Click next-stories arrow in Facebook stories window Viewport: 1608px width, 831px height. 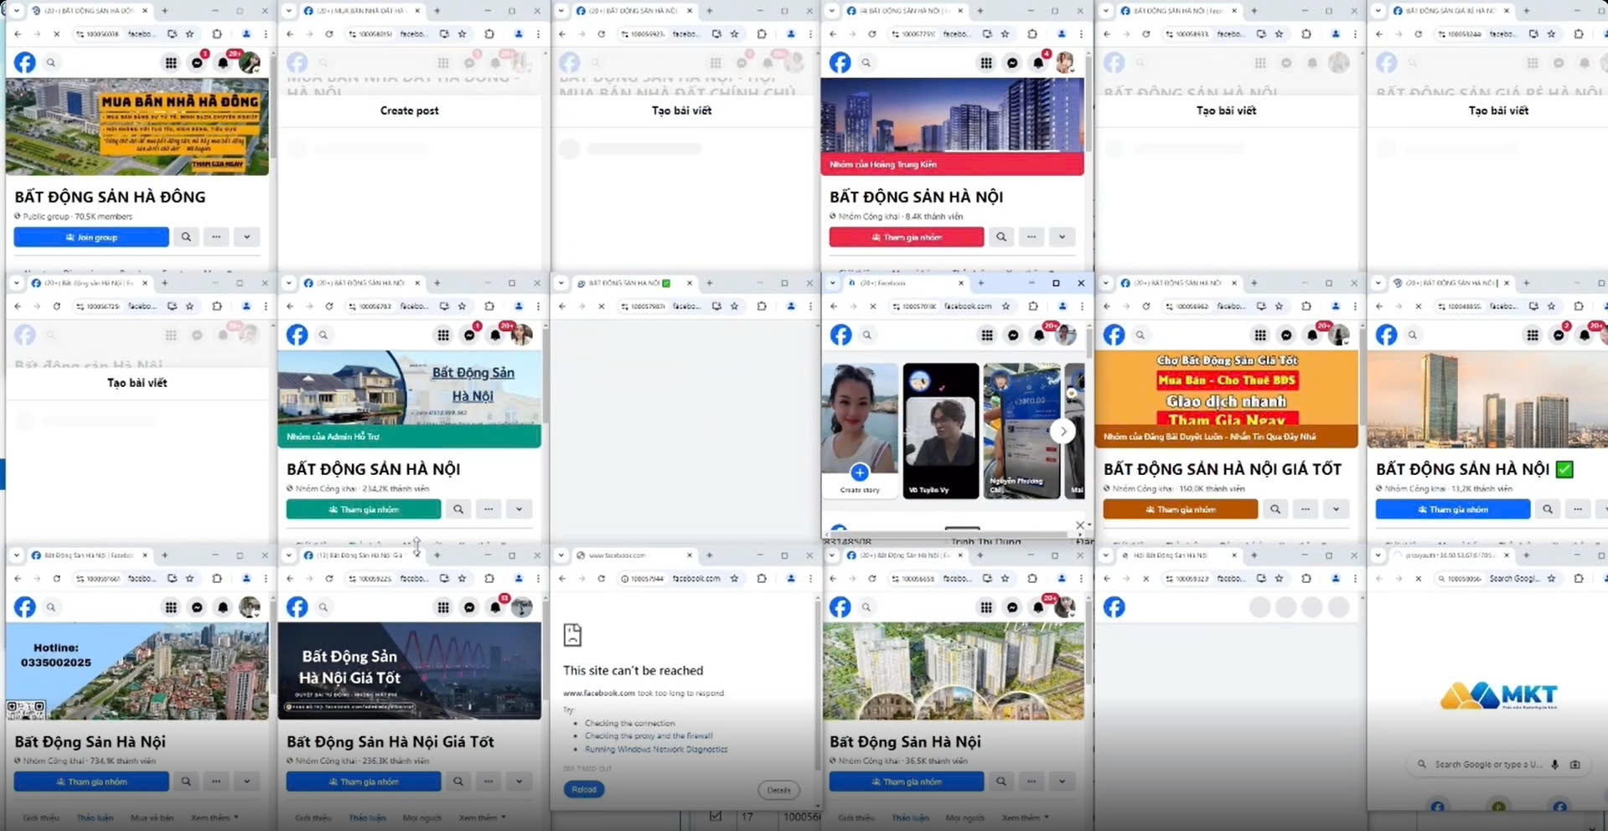point(1063,431)
